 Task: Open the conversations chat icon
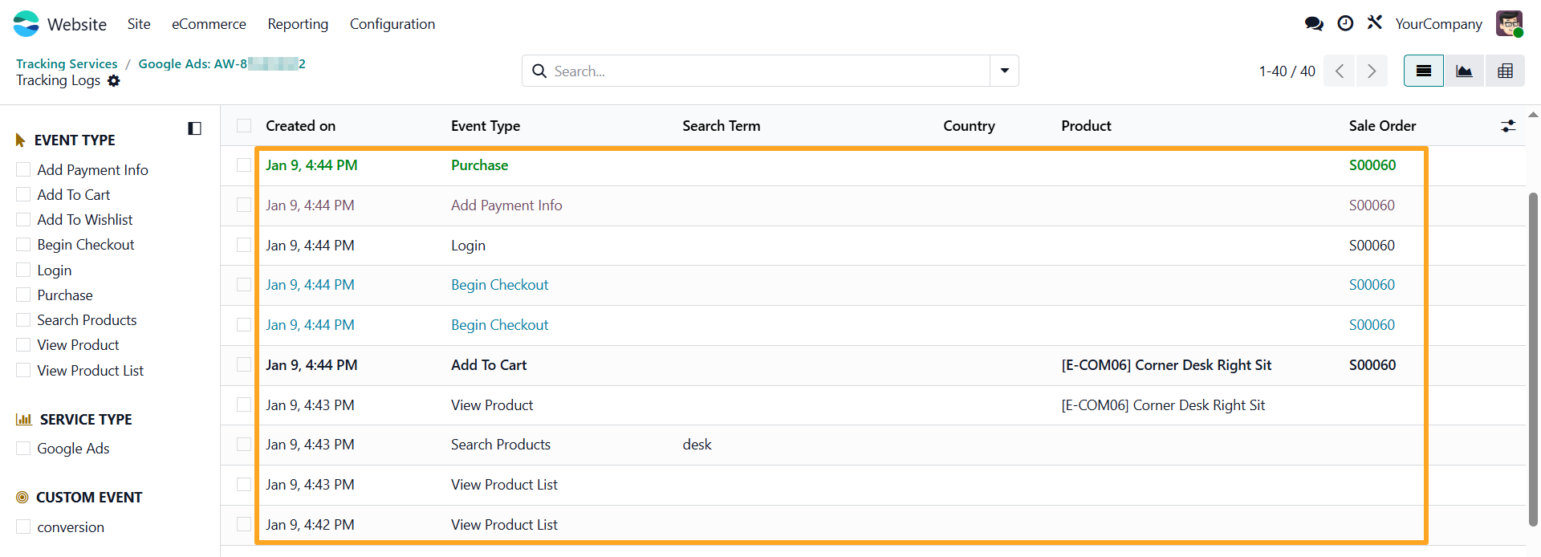click(1314, 24)
